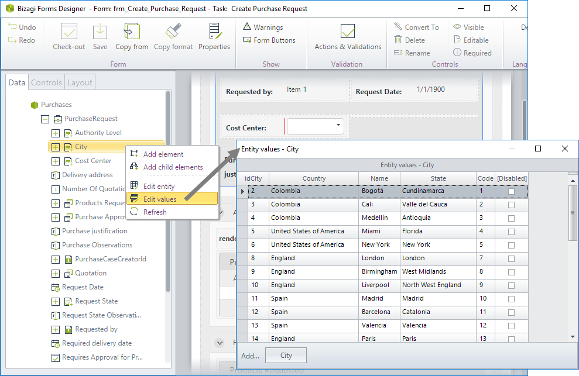Screen dimensions: 579x376
Task: Click Delete in Controls group
Action: point(409,40)
